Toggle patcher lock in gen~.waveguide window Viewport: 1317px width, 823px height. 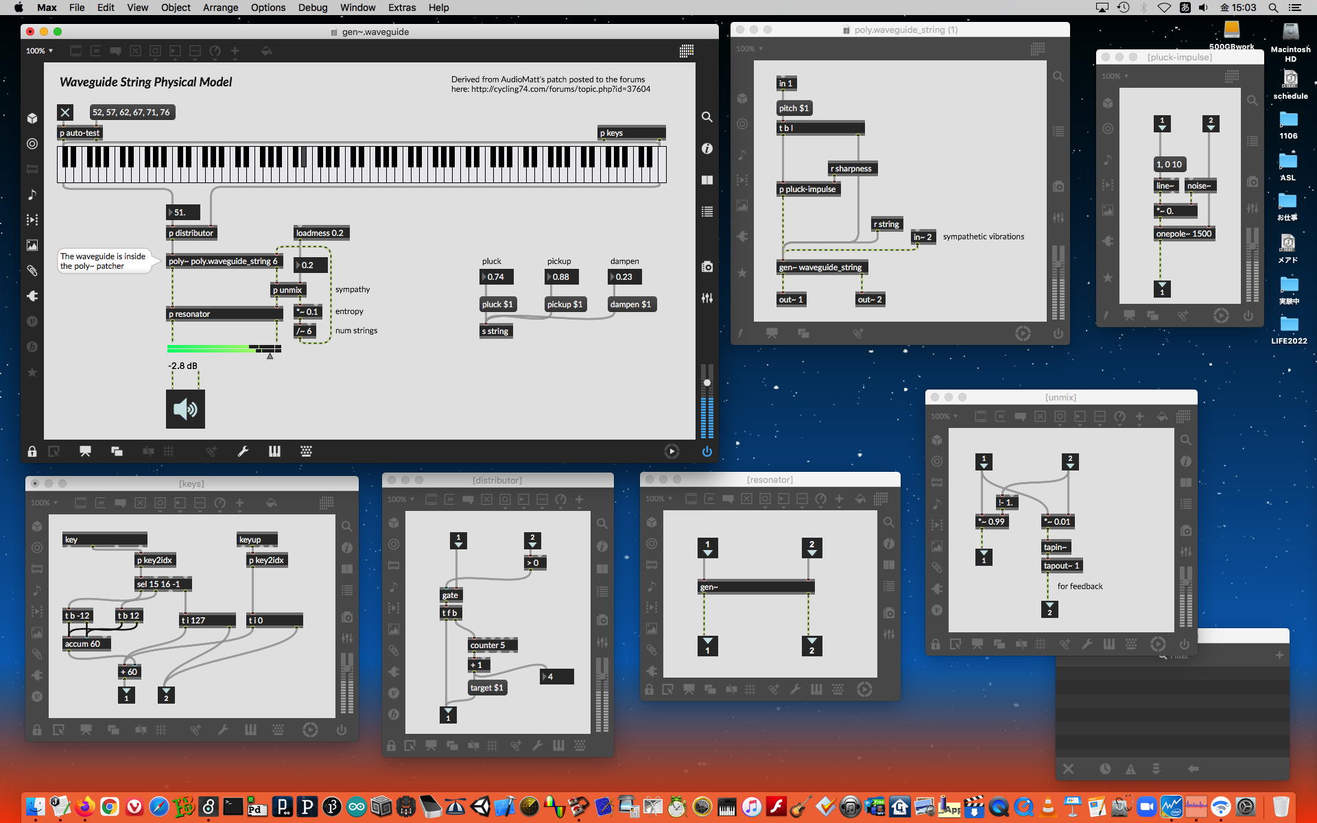point(32,451)
